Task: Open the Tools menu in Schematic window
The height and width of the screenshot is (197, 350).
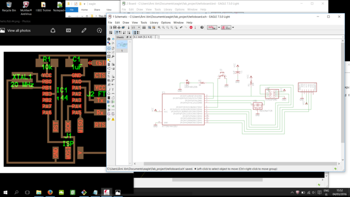Action: (x=144, y=22)
